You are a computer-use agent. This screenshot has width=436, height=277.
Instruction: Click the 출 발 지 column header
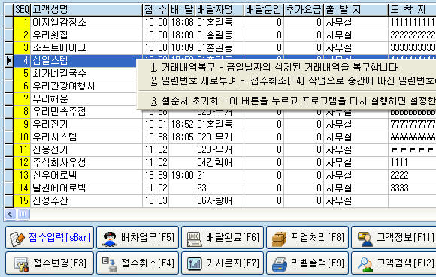pyautogui.click(x=356, y=10)
